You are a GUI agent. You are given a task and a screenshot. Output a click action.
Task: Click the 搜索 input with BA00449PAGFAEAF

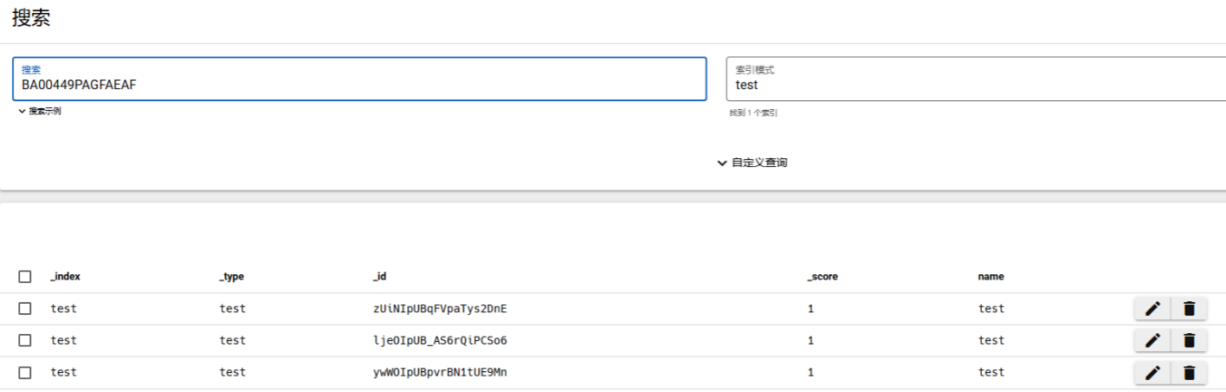coord(359,85)
